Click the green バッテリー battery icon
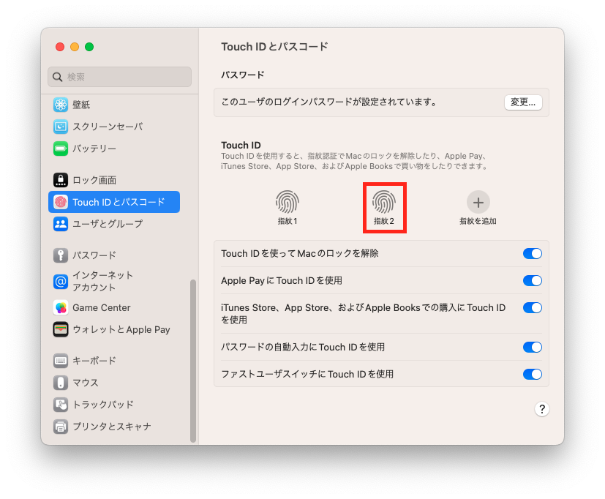Viewport: 605px width, 499px height. pyautogui.click(x=61, y=149)
